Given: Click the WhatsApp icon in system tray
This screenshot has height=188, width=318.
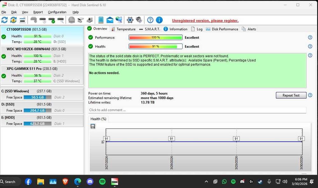Looking at the screenshot, I should (224, 182).
